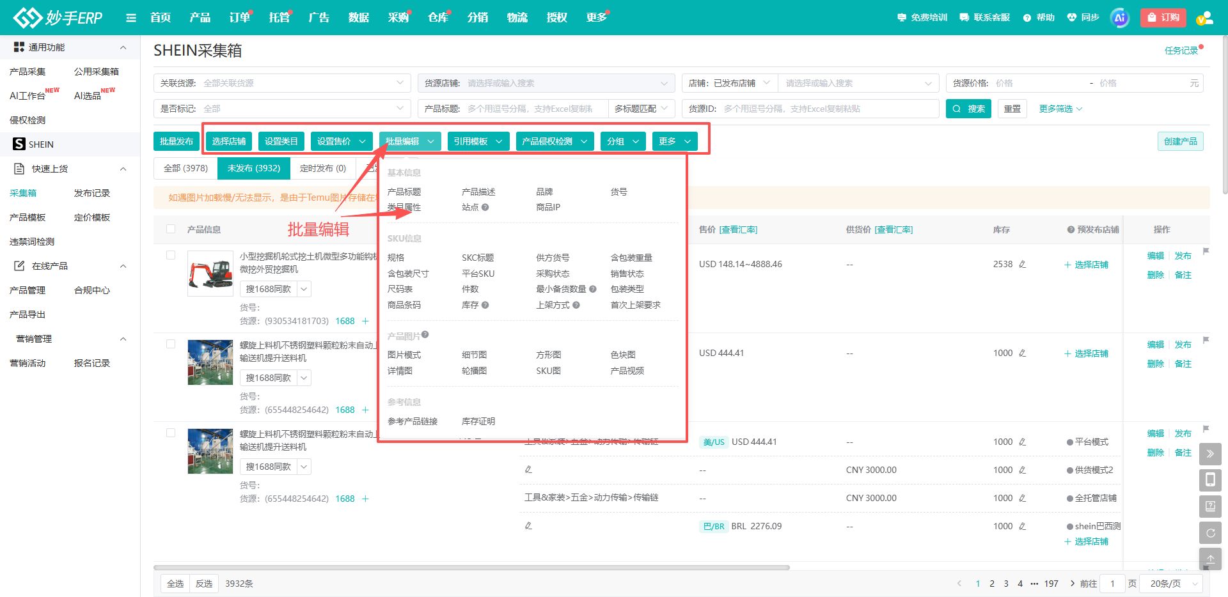Expand the 更多筛选 filters
The height and width of the screenshot is (597, 1228).
[1060, 109]
